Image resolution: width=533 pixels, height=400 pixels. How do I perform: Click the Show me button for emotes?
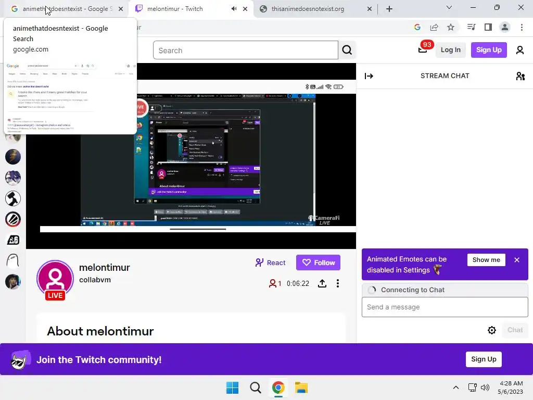click(x=486, y=260)
